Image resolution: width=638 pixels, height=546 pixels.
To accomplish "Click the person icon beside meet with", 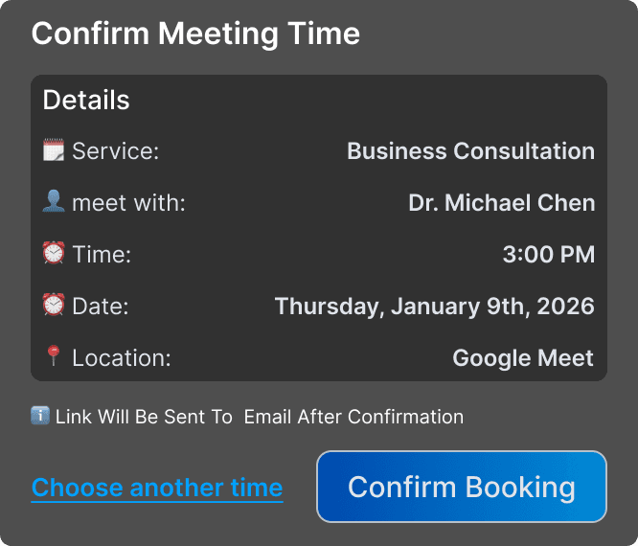I will point(54,202).
